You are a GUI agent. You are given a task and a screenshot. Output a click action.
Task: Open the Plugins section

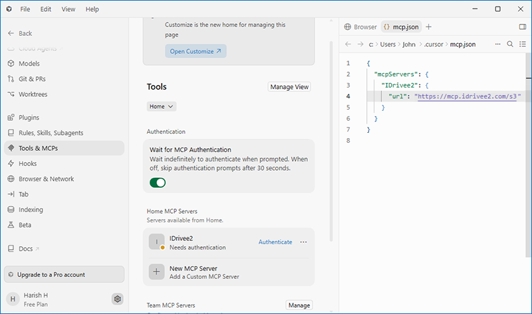pos(23,118)
